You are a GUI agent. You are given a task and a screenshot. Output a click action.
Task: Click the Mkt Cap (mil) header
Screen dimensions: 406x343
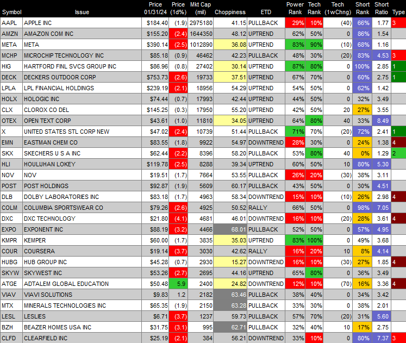pyautogui.click(x=201, y=8)
